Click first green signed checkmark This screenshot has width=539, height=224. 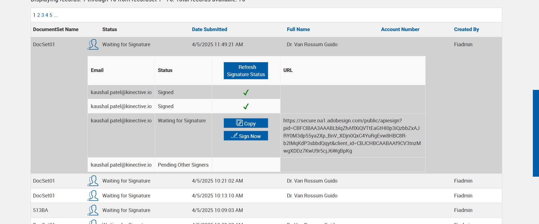point(246,92)
